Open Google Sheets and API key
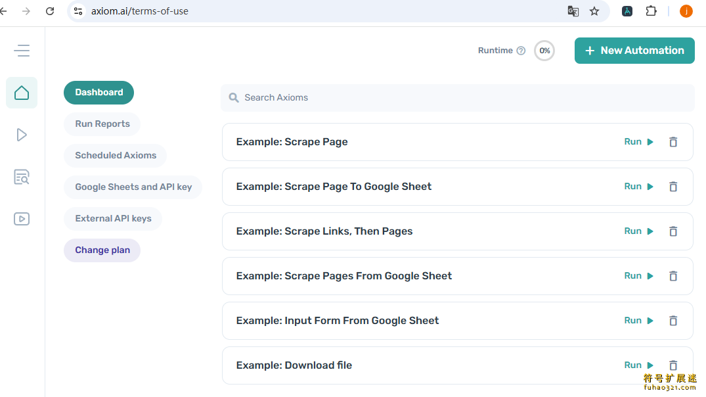Image resolution: width=706 pixels, height=397 pixels. click(133, 187)
